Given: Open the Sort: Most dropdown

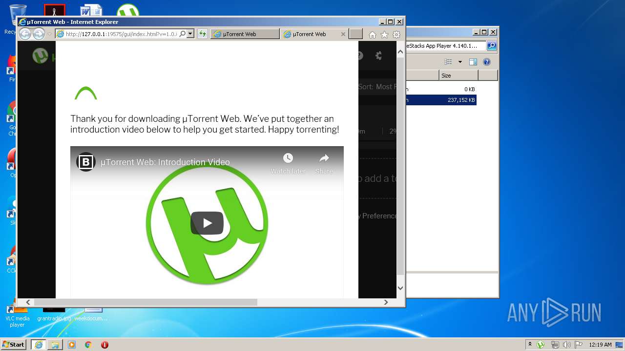Looking at the screenshot, I should 377,87.
